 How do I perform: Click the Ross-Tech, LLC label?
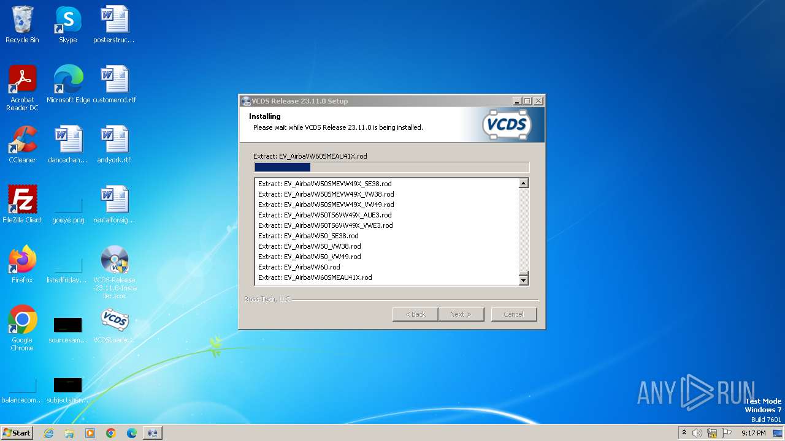click(267, 299)
